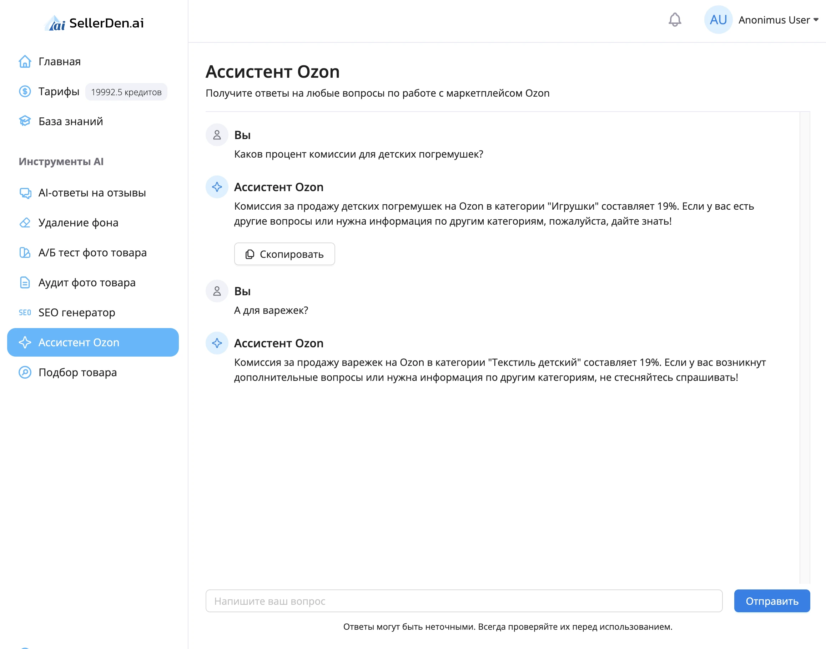Click the 19992.5 кредитов badge

point(126,92)
